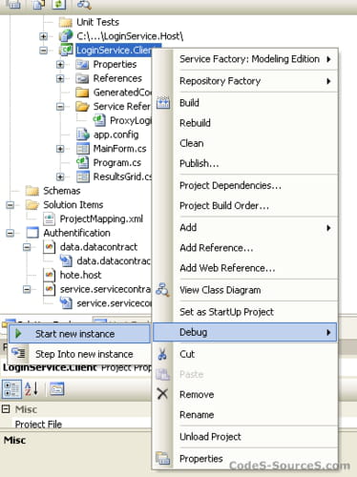
Task: Click the Schemas folder icon
Action: tap(32, 191)
